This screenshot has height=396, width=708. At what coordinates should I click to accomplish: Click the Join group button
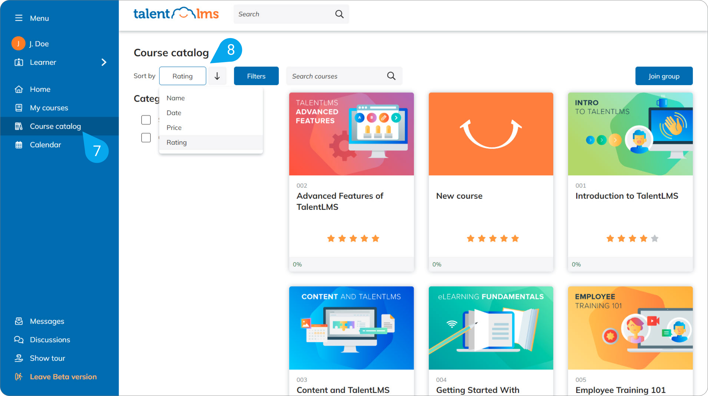pyautogui.click(x=664, y=76)
